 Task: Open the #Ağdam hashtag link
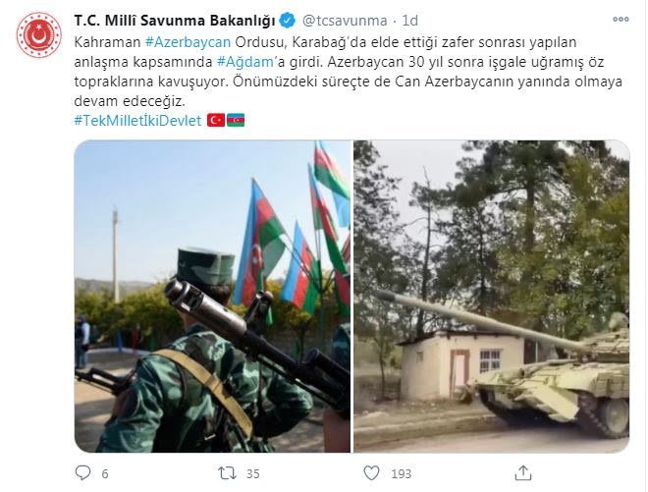(245, 62)
